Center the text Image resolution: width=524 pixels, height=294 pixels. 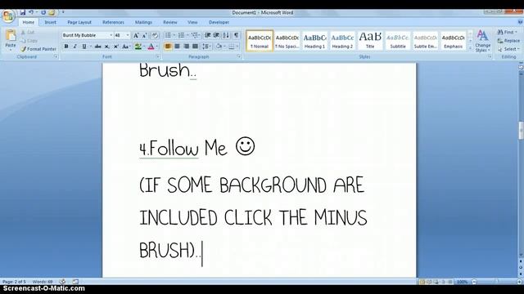click(177, 47)
